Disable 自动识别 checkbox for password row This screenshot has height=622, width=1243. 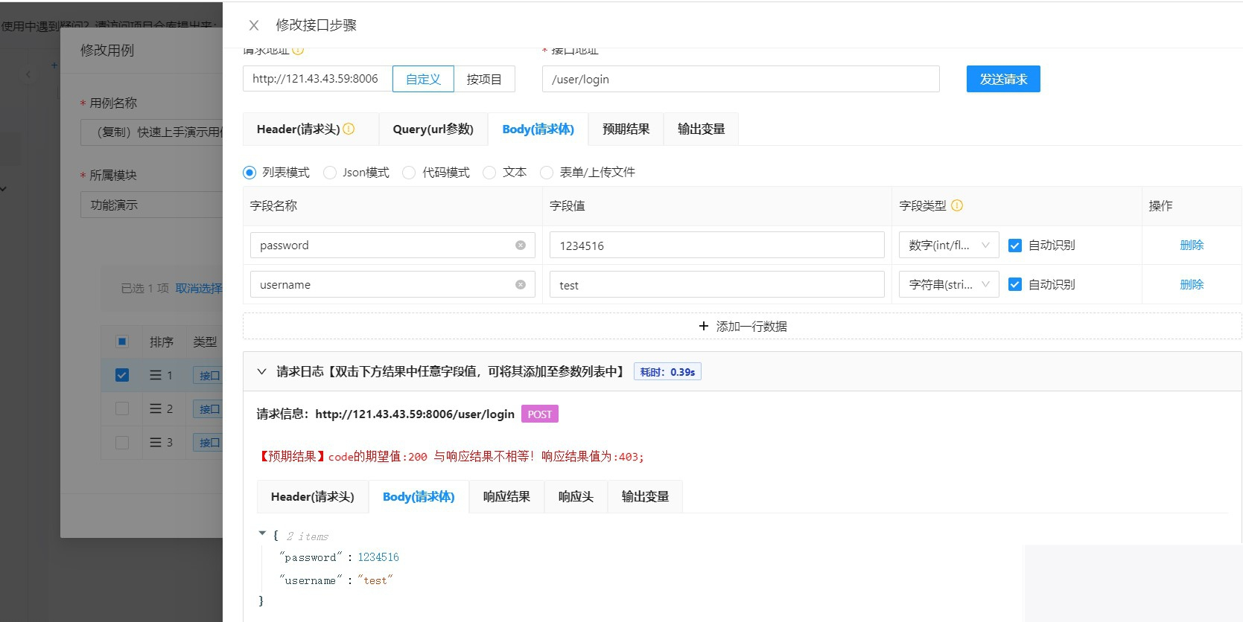pyautogui.click(x=1014, y=246)
